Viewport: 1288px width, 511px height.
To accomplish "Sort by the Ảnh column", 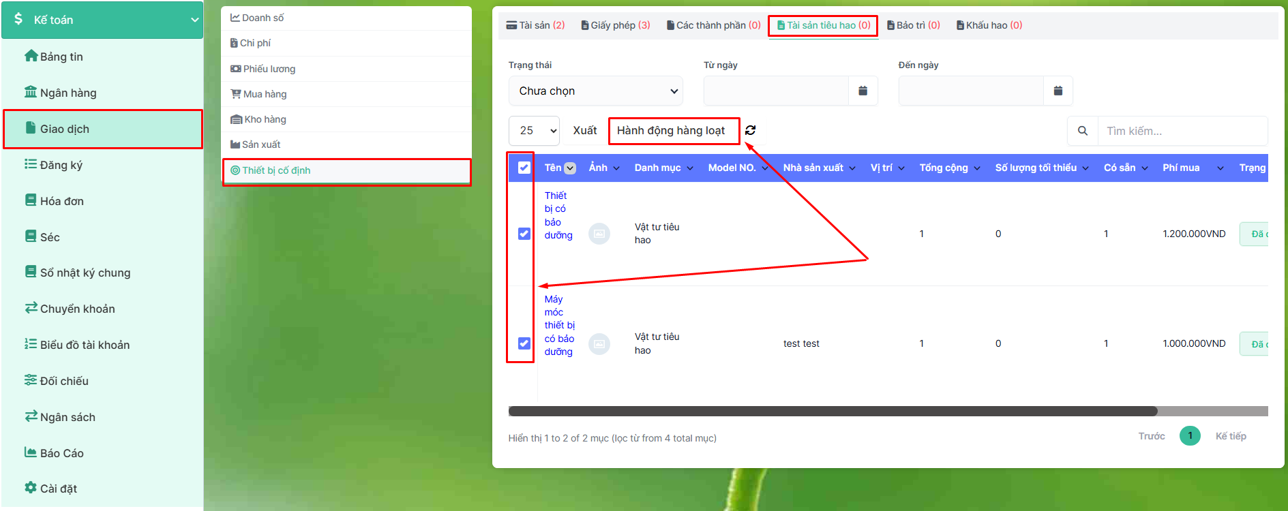I will (x=604, y=168).
